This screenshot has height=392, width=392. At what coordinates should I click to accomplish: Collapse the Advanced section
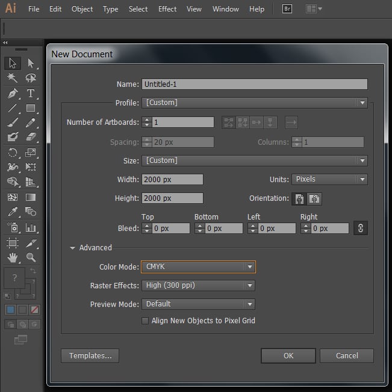[x=73, y=248]
